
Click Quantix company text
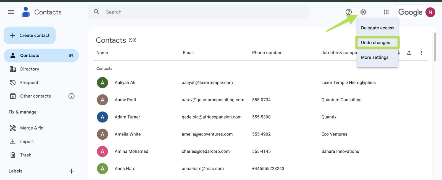tap(329, 117)
